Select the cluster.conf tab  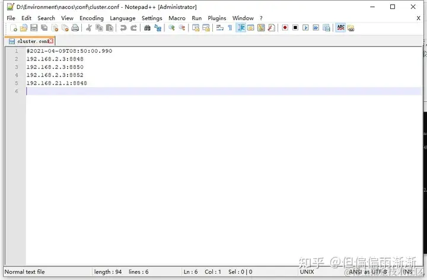(30, 41)
